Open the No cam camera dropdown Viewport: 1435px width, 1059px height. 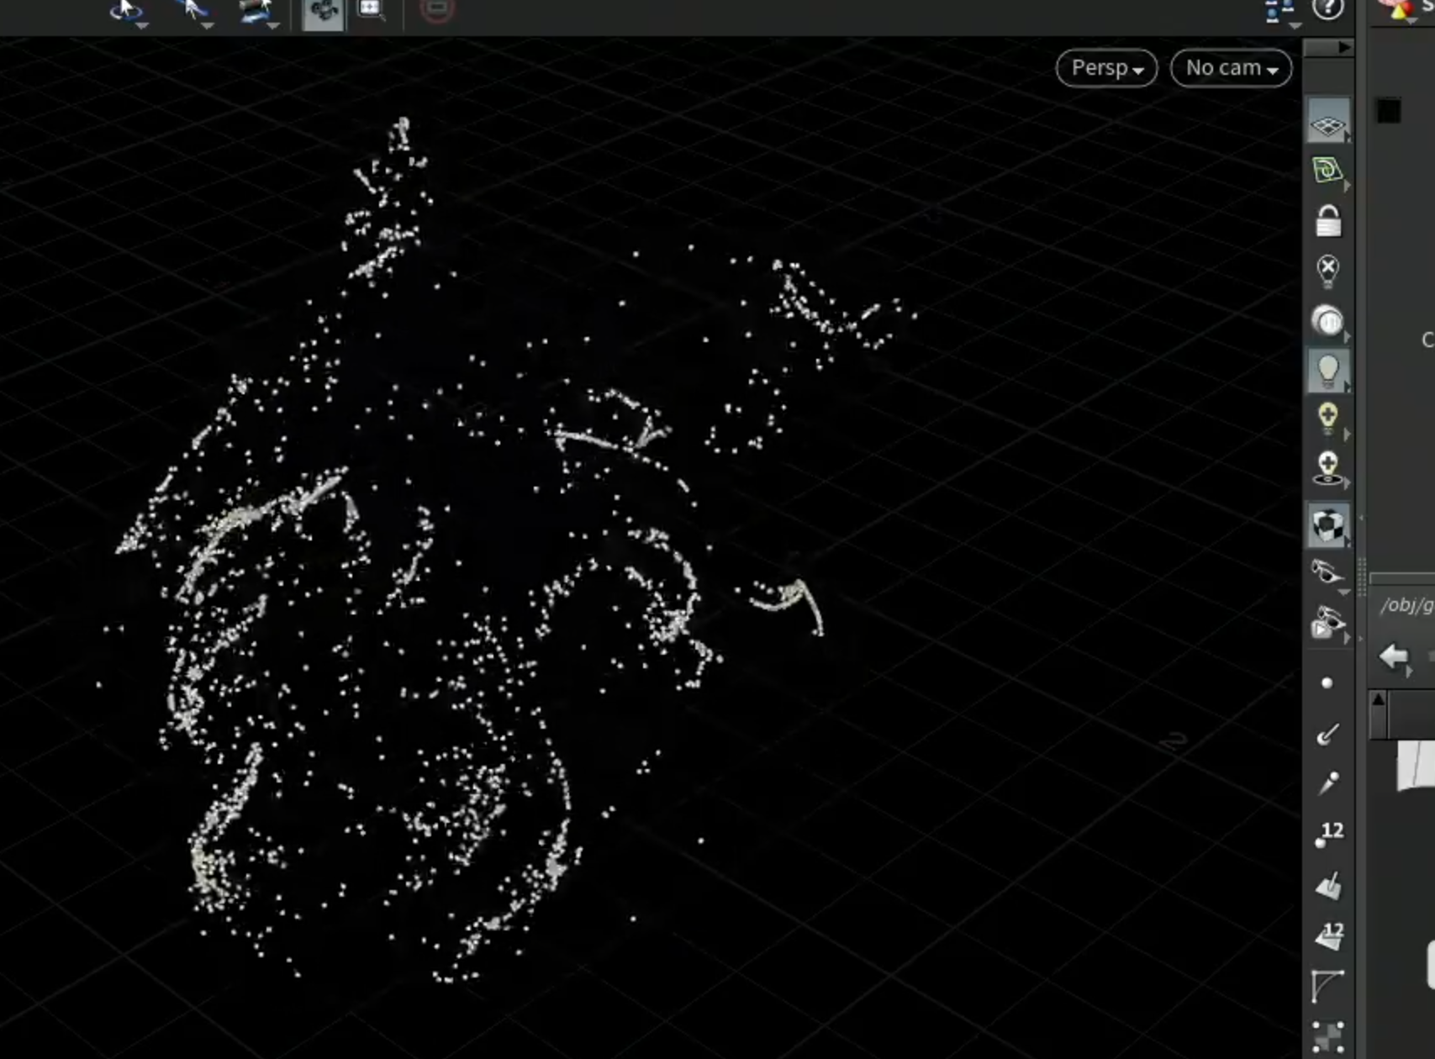coord(1231,68)
